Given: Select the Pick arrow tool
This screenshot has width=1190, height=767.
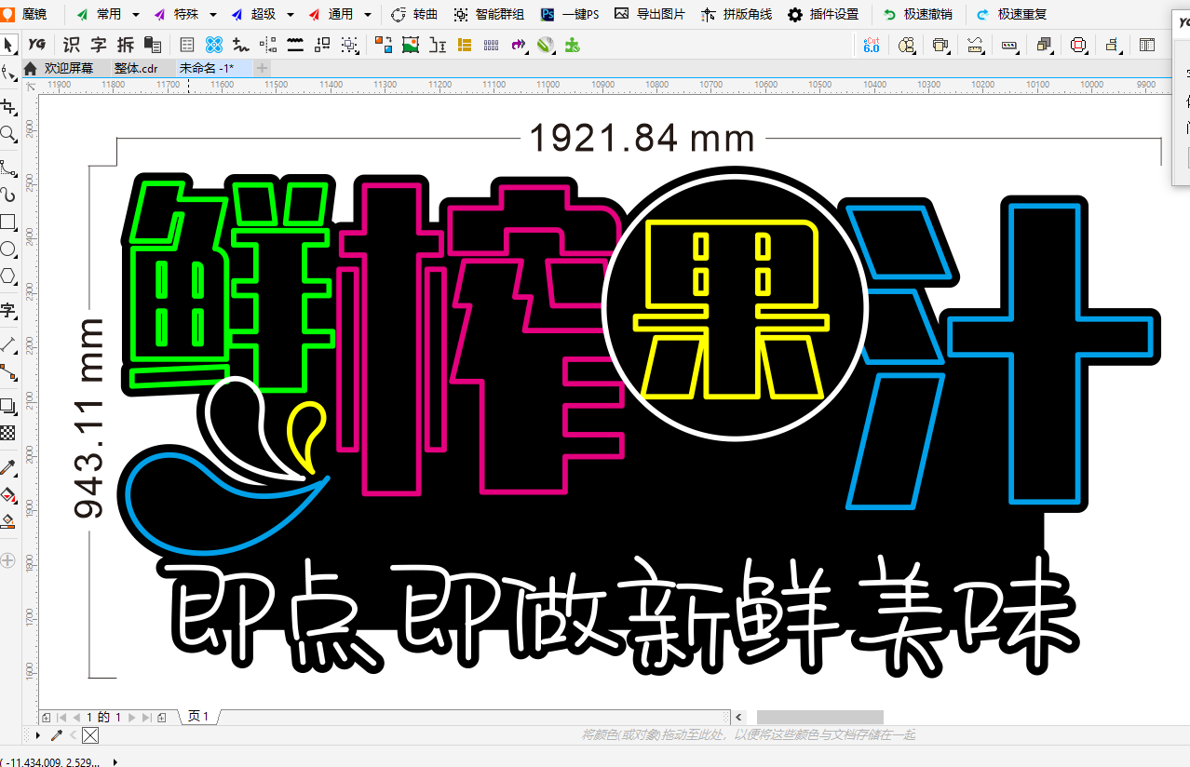Looking at the screenshot, I should 8,45.
